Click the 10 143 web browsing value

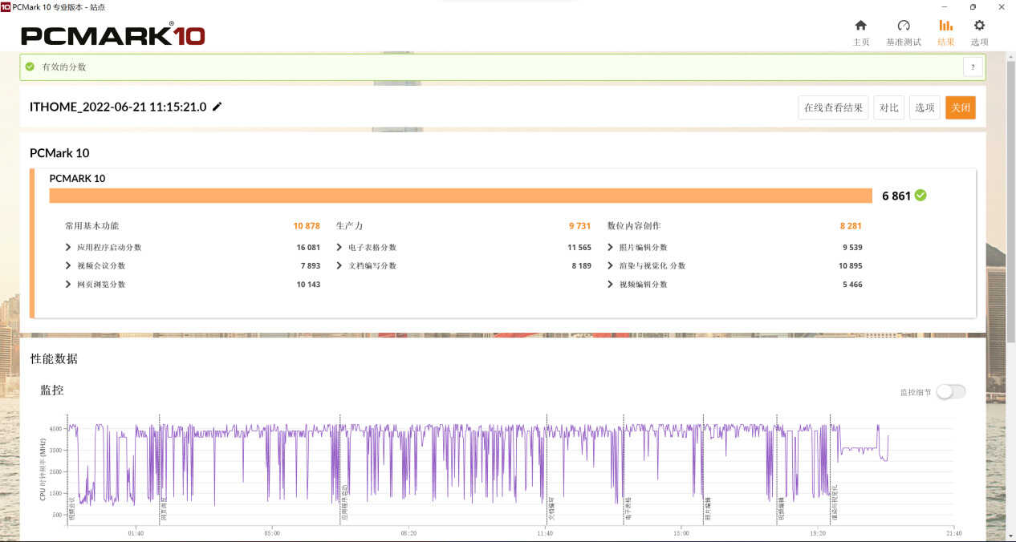[x=308, y=285]
